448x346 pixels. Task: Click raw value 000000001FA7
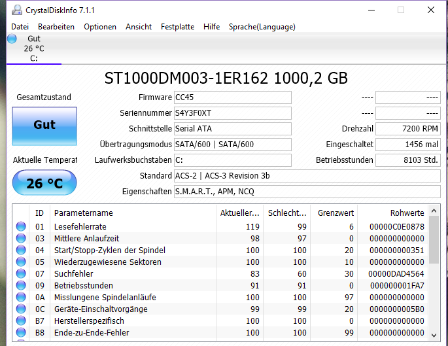(397, 285)
